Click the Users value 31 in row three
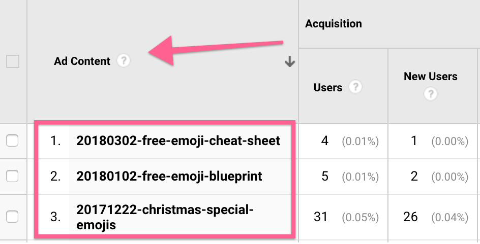The image size is (480, 244). (321, 217)
